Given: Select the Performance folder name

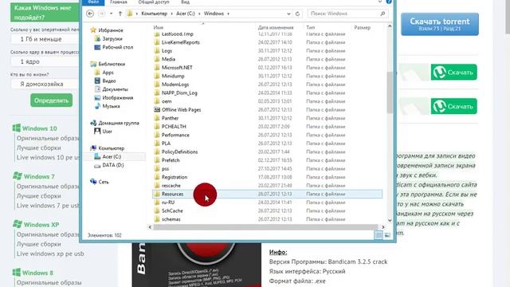Looking at the screenshot, I should (x=175, y=135).
